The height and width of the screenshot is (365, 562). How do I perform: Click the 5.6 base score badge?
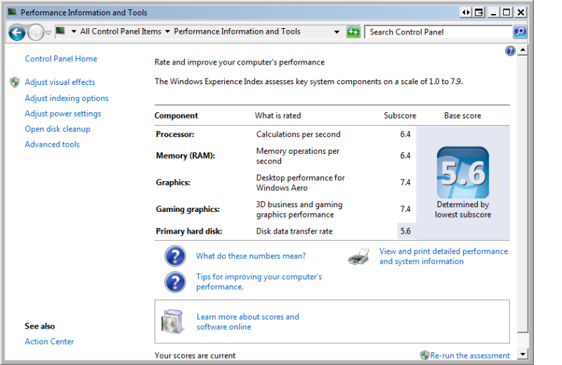coord(462,173)
